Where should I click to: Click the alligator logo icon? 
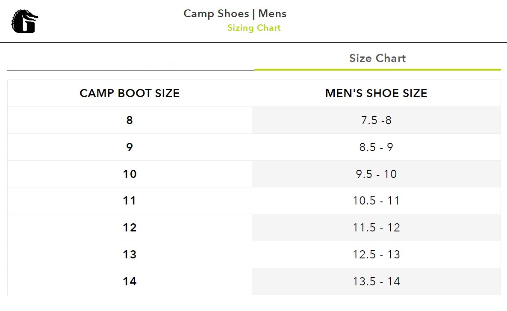[24, 21]
